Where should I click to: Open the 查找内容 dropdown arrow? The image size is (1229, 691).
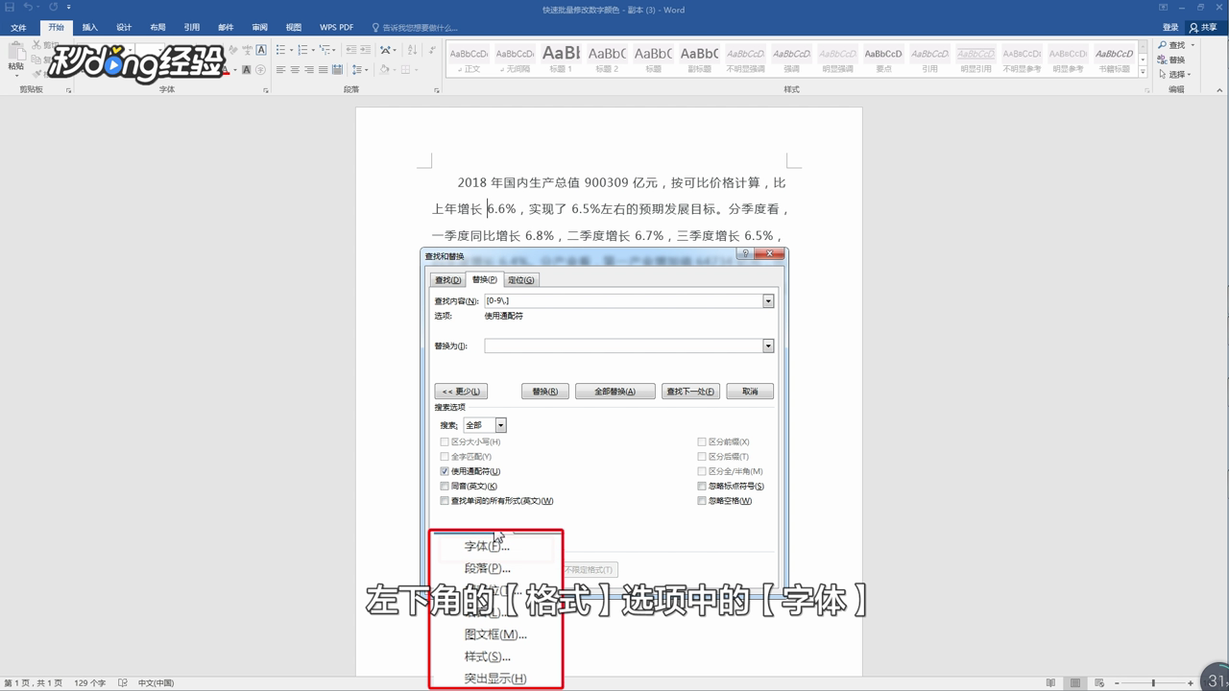pyautogui.click(x=768, y=301)
